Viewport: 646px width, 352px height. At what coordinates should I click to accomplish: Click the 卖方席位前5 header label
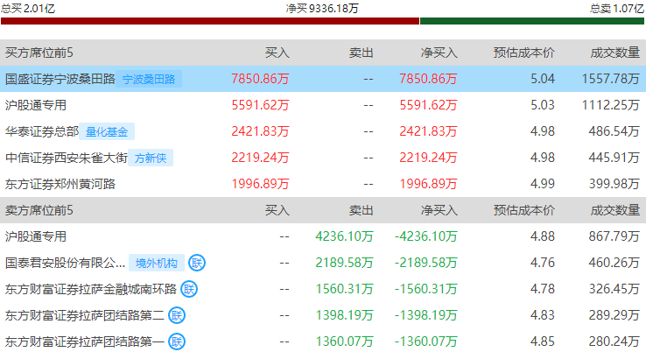[39, 210]
